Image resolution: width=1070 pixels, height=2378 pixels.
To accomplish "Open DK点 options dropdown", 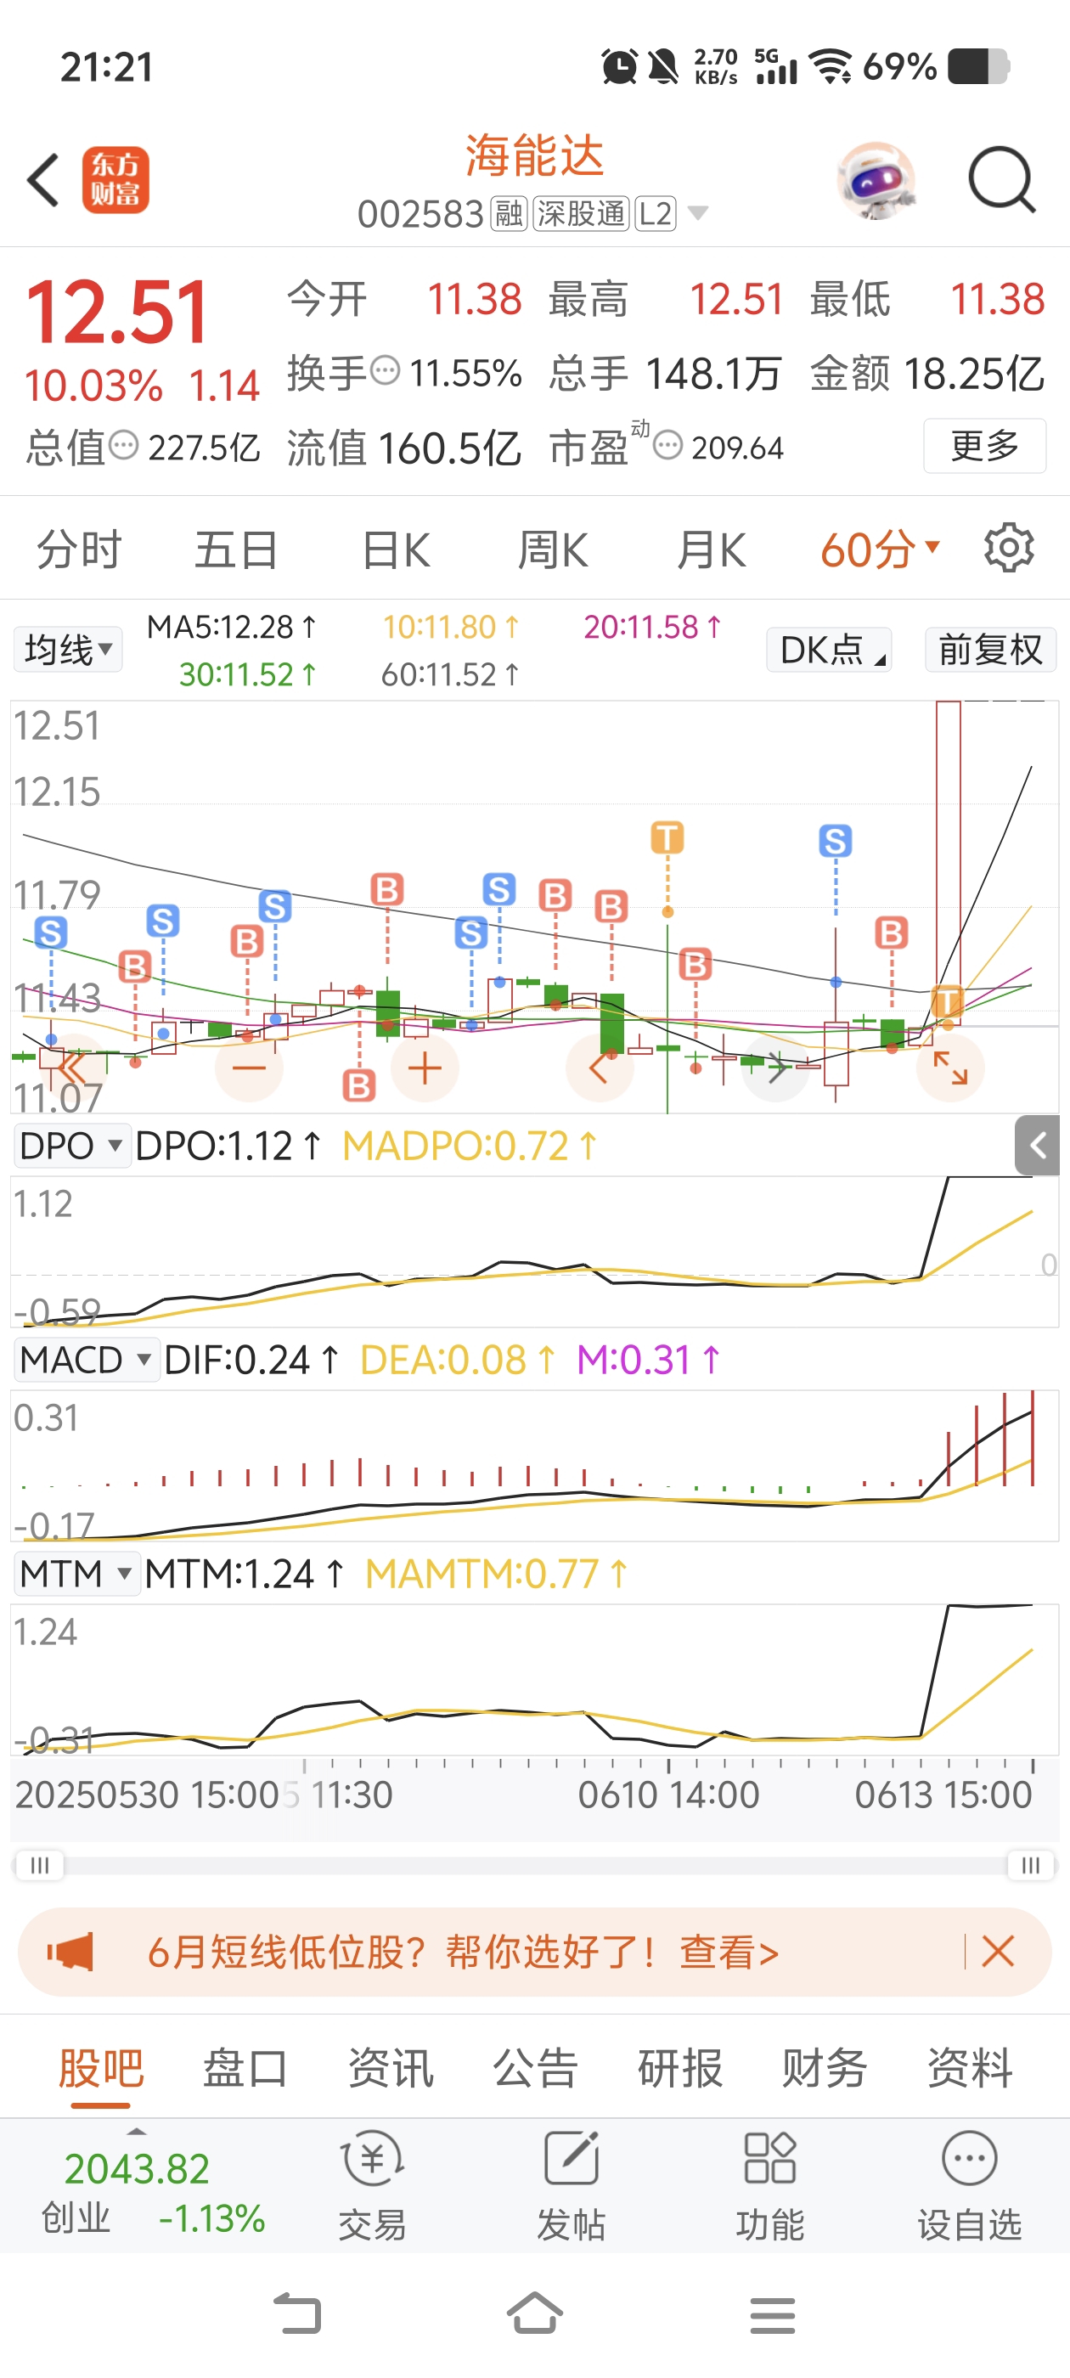I will pos(829,650).
